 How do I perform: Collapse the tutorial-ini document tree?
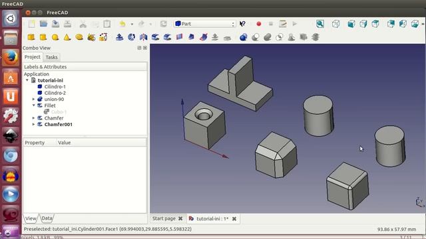[x=27, y=80]
